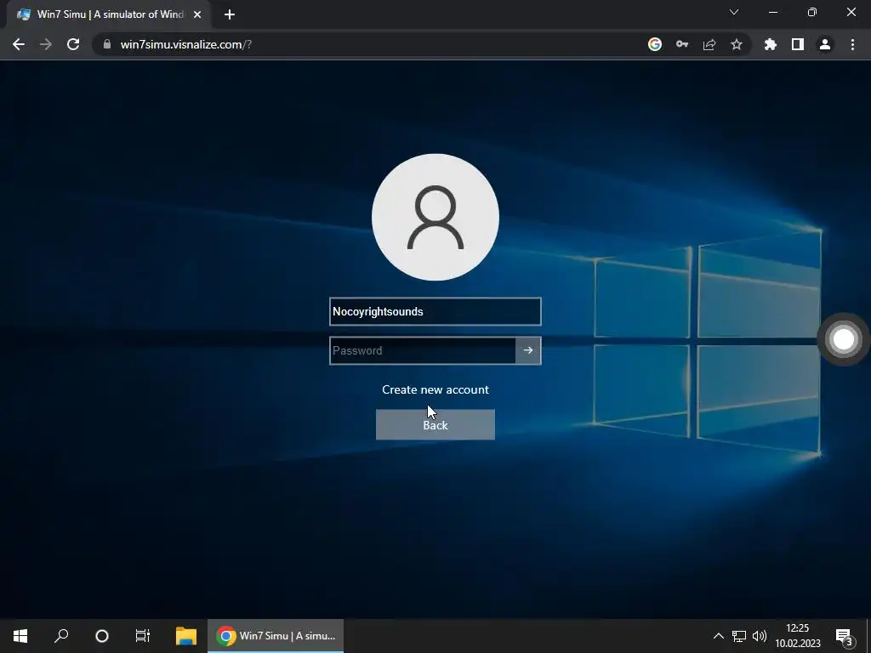Open File Explorer from the taskbar
The height and width of the screenshot is (653, 871).
[186, 636]
